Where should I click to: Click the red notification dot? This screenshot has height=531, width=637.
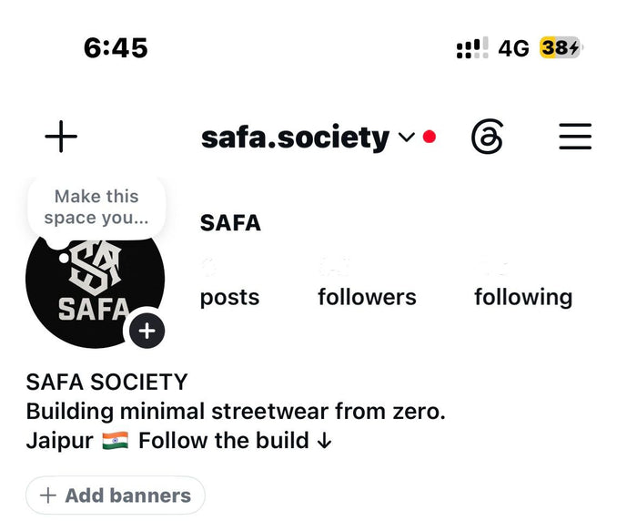click(430, 137)
